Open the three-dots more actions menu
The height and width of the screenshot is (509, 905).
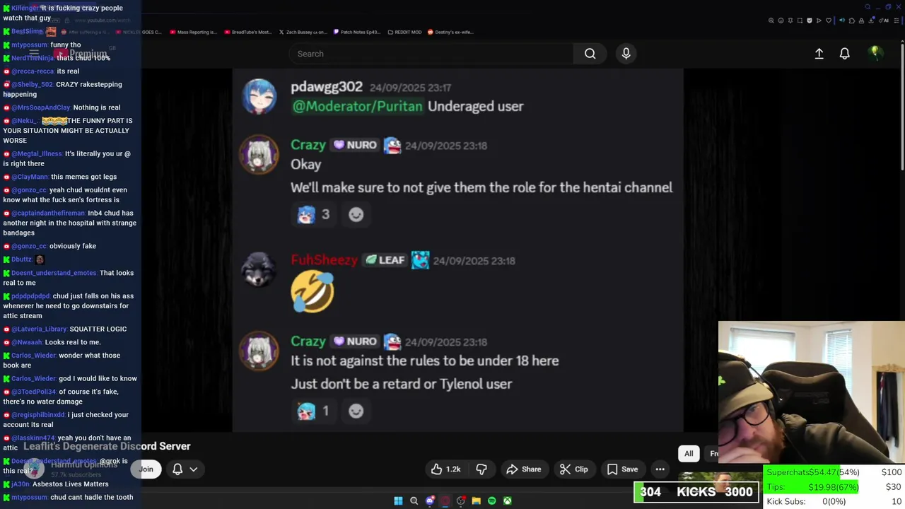click(660, 469)
